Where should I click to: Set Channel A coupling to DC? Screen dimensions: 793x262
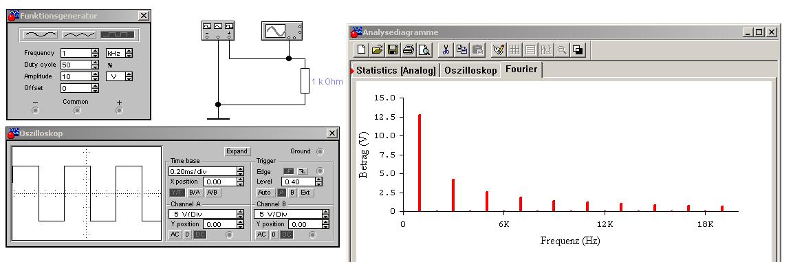coord(200,234)
